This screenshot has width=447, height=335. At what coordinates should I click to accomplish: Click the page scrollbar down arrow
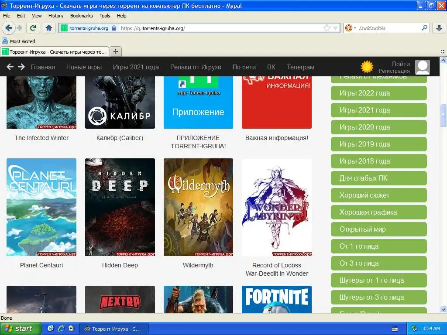[x=443, y=309]
